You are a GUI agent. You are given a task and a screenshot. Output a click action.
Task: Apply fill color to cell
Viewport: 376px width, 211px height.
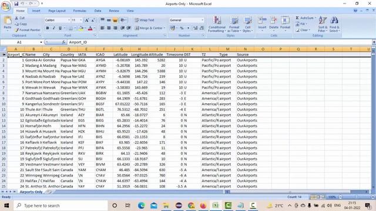(81, 28)
